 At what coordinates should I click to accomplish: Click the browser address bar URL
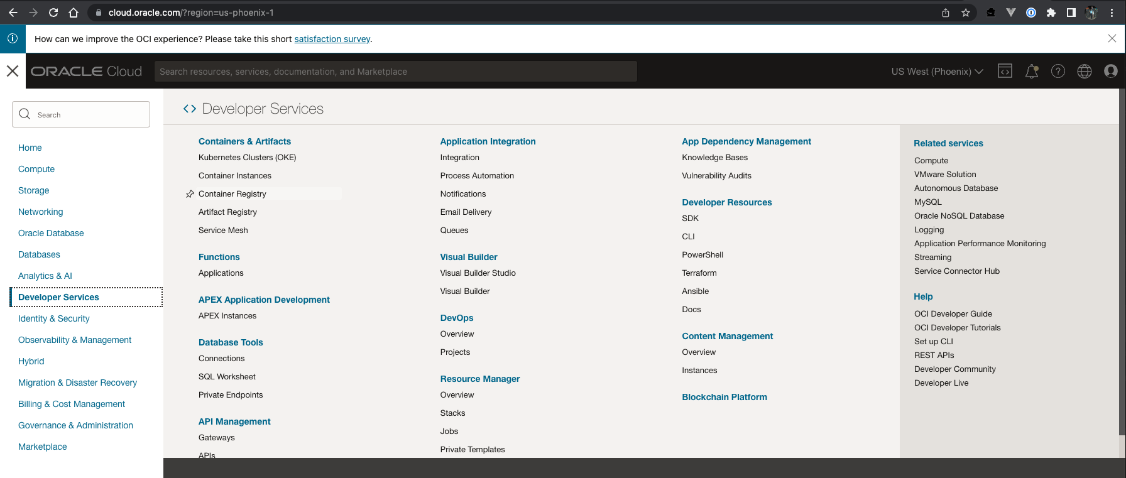tap(191, 13)
